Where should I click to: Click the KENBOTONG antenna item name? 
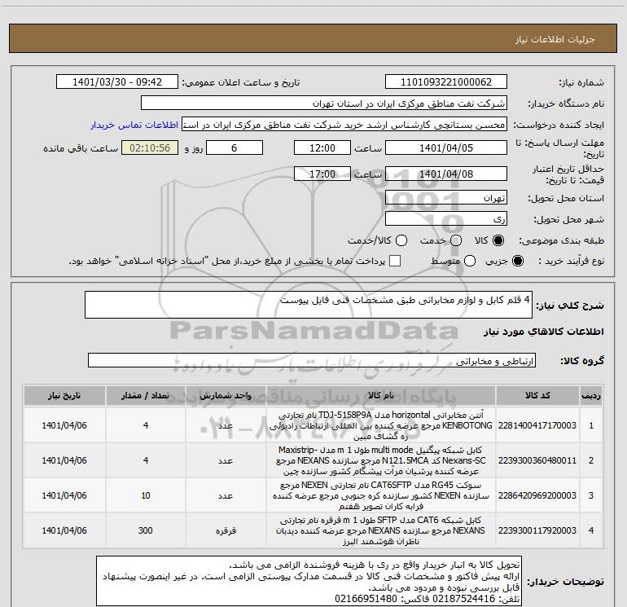click(381, 425)
